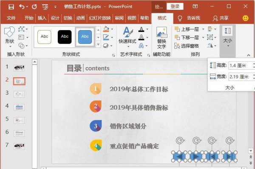
Task: Click the Redo/Repeat icon
Action: click(x=34, y=7)
